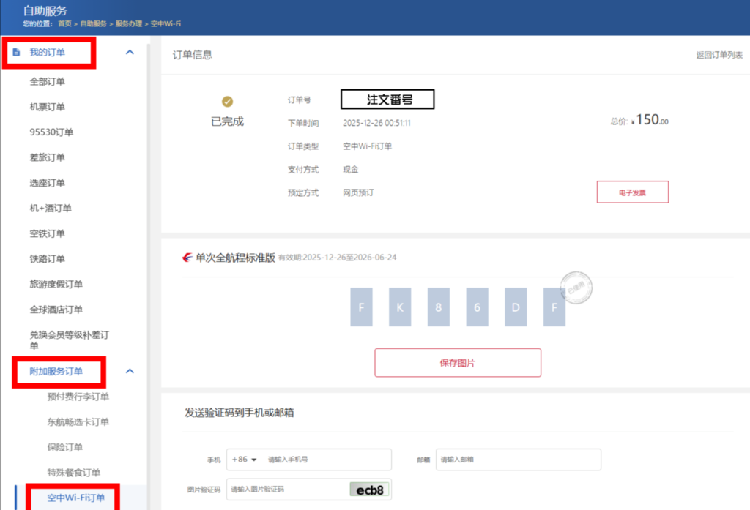The width and height of the screenshot is (750, 510).
Task: Focus the 请输入手机号 phone field
Action: click(x=326, y=460)
